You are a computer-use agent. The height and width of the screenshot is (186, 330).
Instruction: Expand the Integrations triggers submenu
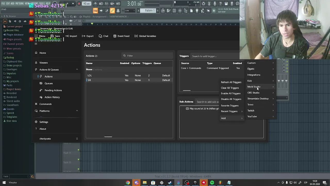pyautogui.click(x=260, y=75)
